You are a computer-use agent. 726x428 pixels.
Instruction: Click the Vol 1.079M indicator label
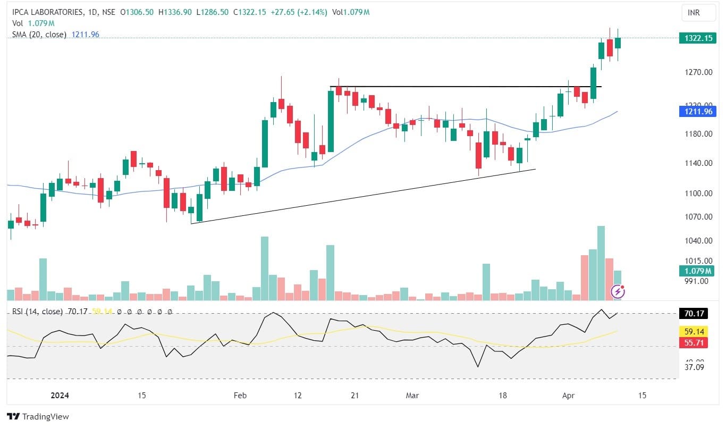point(32,23)
